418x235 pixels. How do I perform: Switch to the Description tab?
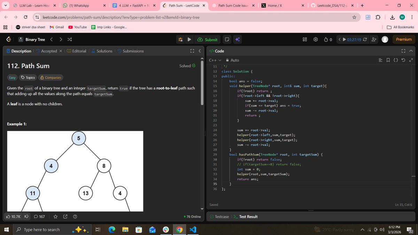point(19,51)
